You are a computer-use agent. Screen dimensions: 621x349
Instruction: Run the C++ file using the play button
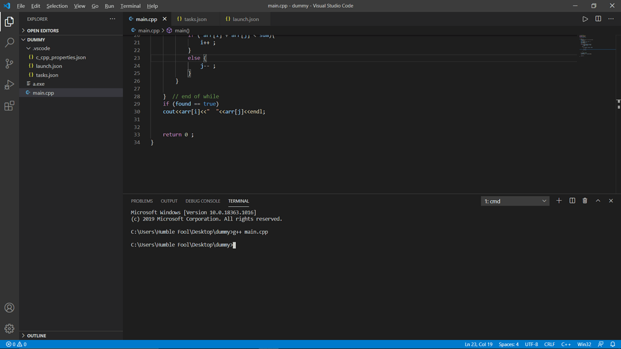(585, 19)
